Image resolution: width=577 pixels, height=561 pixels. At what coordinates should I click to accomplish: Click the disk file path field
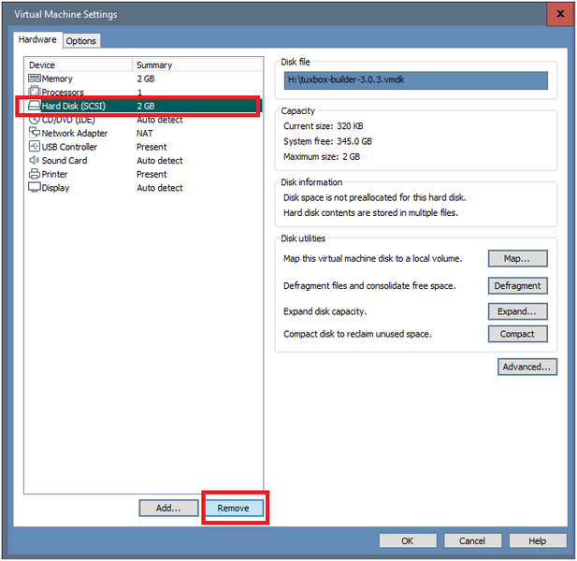[x=416, y=80]
